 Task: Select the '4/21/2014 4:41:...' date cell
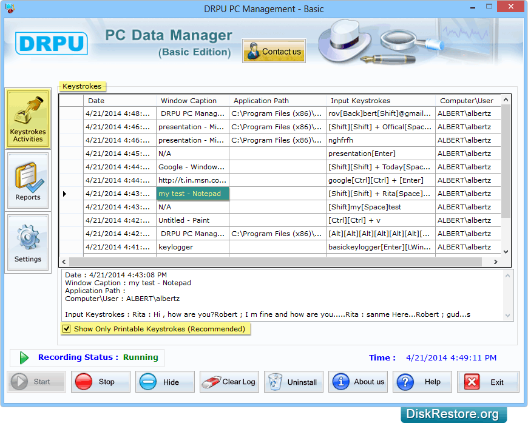tap(120, 247)
